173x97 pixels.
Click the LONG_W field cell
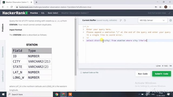[20, 78]
